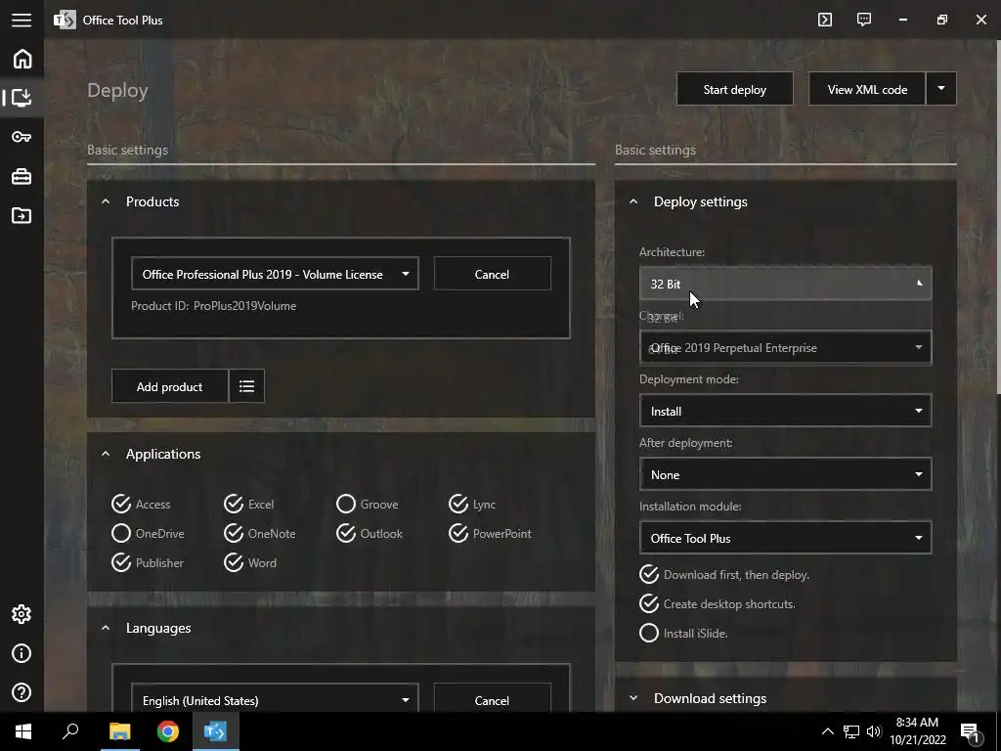The width and height of the screenshot is (1001, 751).
Task: Cancel the English language entry
Action: click(492, 700)
